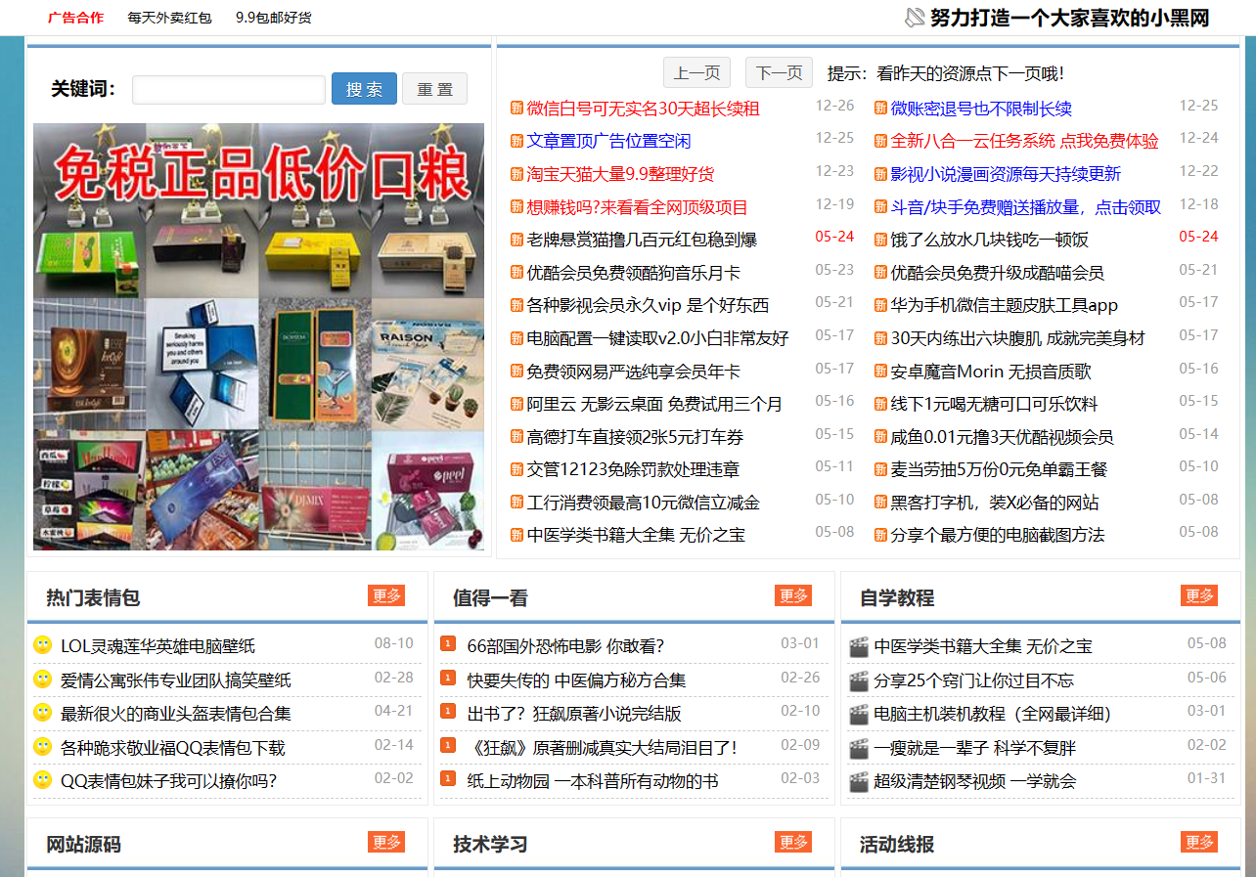Viewport: 1256px width, 877px height.
Task: Open 工行消费领最高10元微信立减金 article
Action: pyautogui.click(x=643, y=503)
